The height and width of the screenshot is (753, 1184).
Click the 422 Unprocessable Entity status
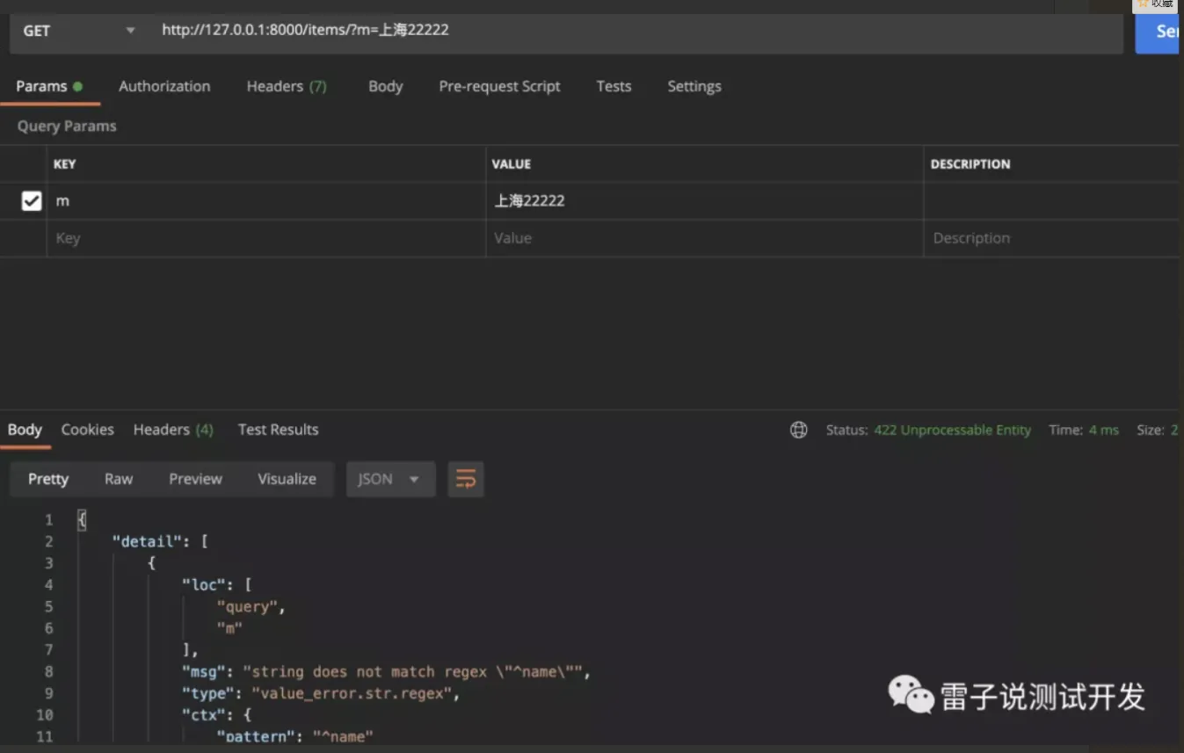point(952,430)
